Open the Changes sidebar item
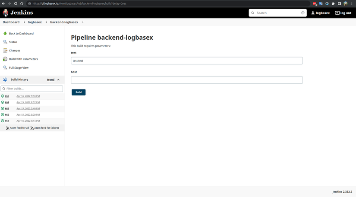 (x=15, y=51)
